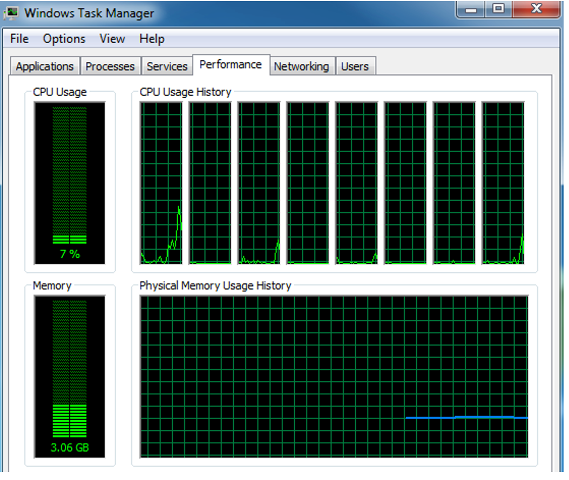The height and width of the screenshot is (480, 569).
Task: Open the Options menu
Action: pyautogui.click(x=64, y=38)
